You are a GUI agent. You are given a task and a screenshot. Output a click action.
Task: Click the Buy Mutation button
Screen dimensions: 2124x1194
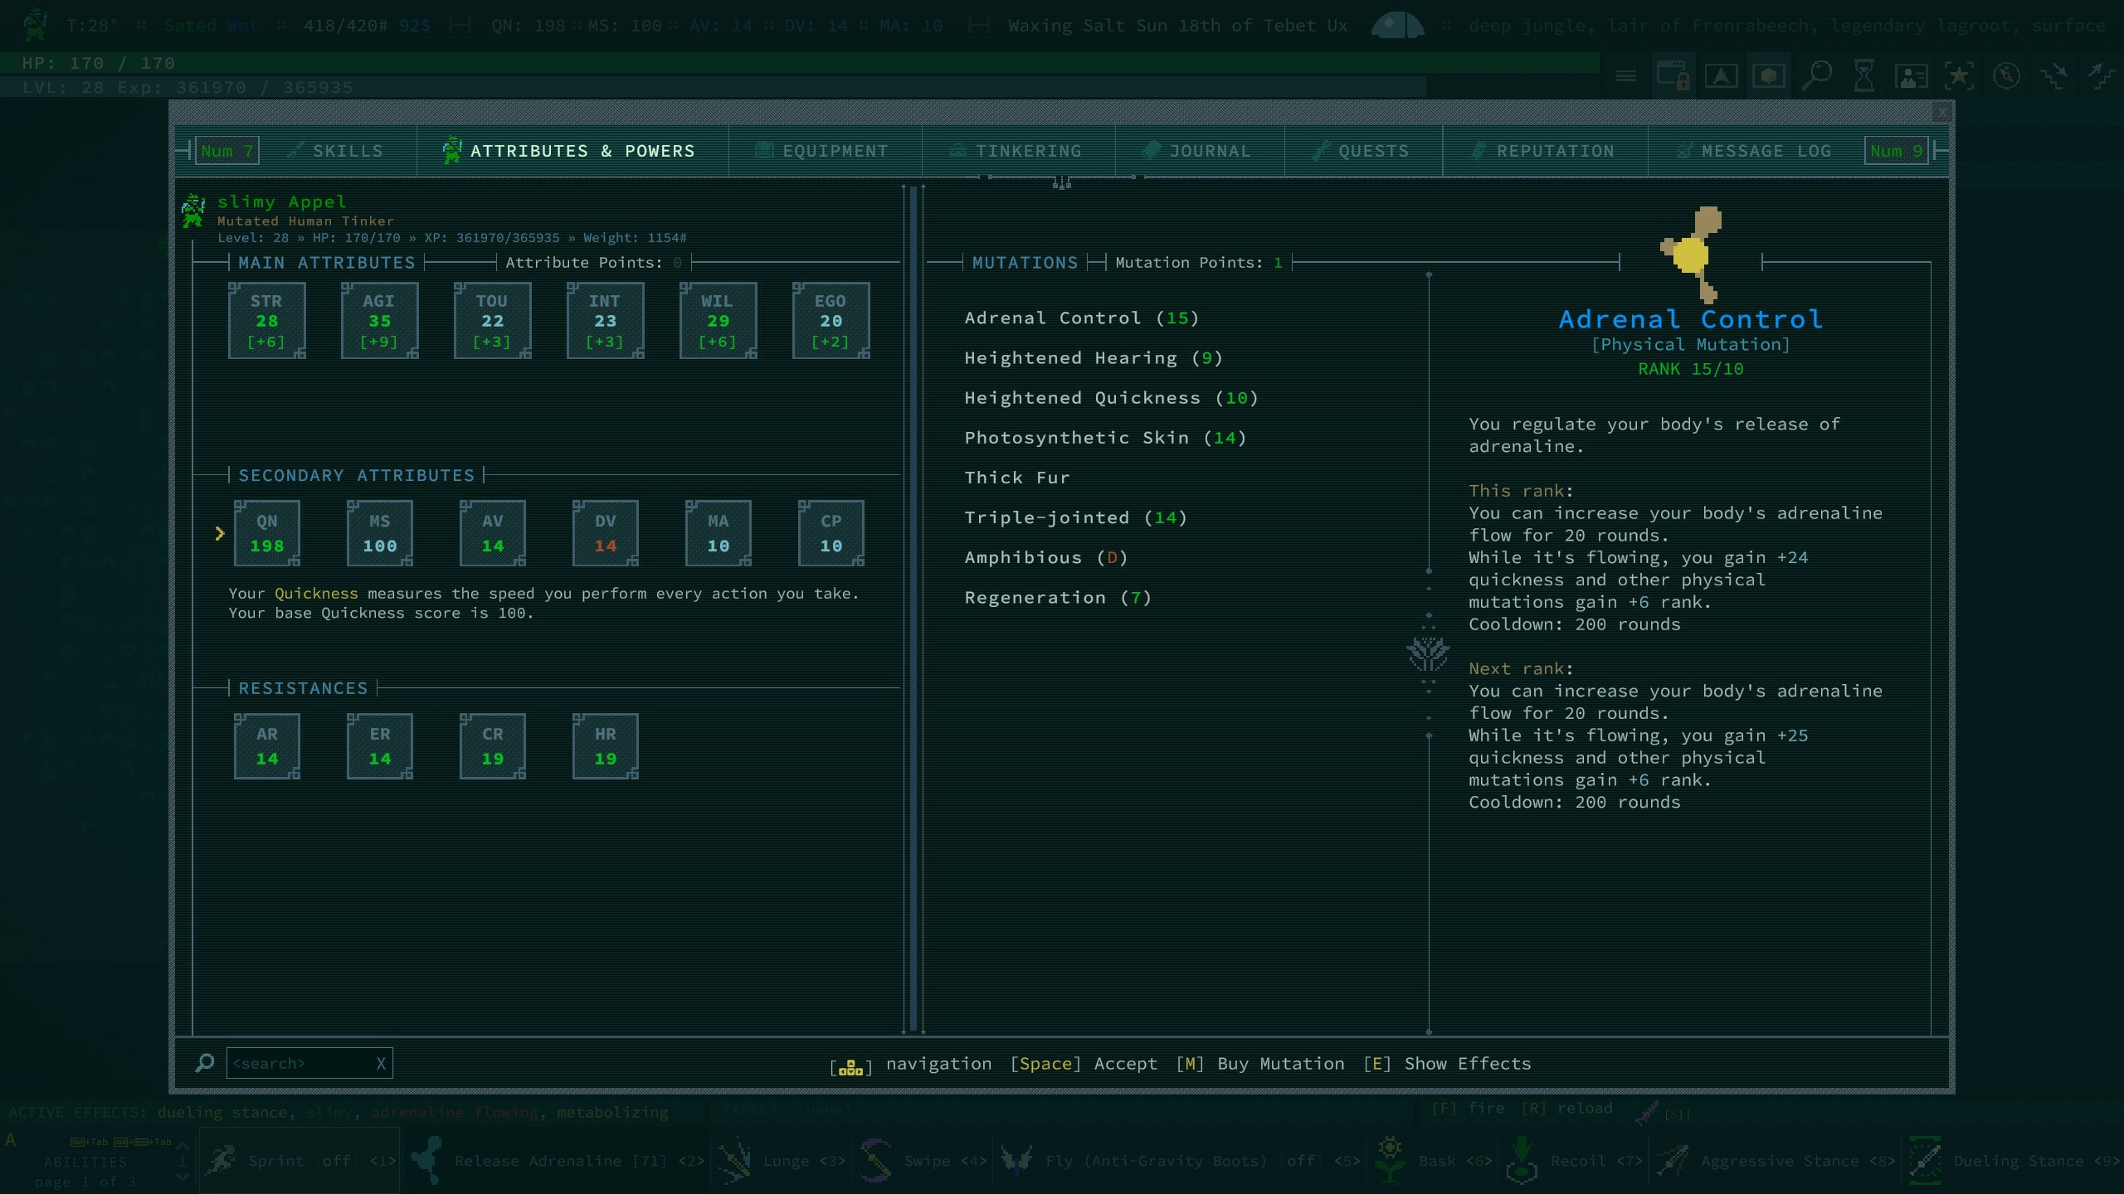[1260, 1064]
